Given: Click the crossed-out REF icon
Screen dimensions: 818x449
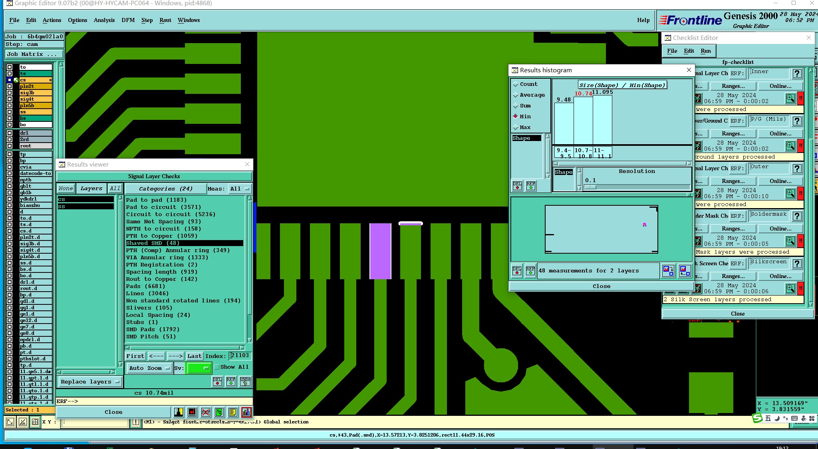Looking at the screenshot, I should point(205,412).
